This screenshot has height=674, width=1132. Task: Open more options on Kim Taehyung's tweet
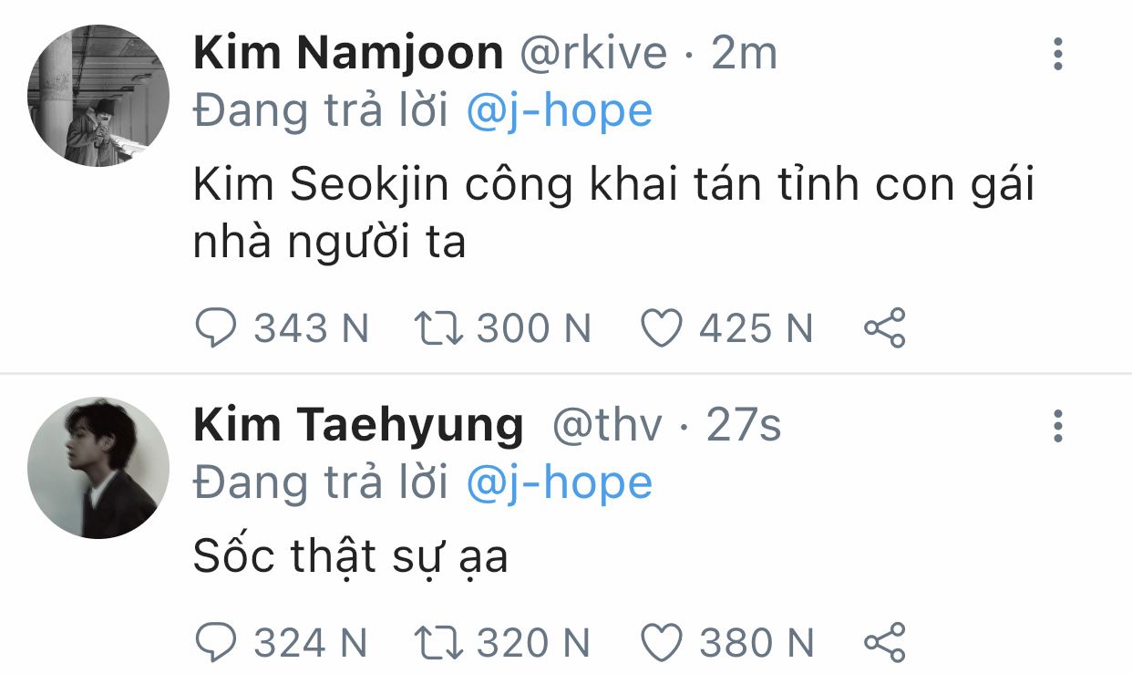[x=1057, y=426]
